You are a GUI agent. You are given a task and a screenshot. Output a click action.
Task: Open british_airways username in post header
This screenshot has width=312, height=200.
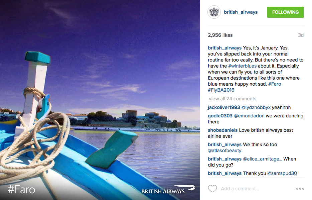click(241, 12)
